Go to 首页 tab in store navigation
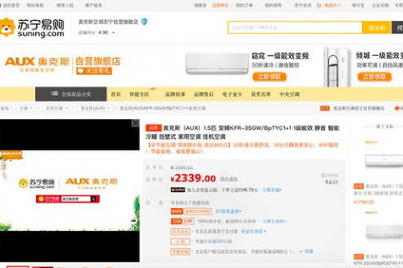The width and height of the screenshot is (403, 268). [x=115, y=94]
